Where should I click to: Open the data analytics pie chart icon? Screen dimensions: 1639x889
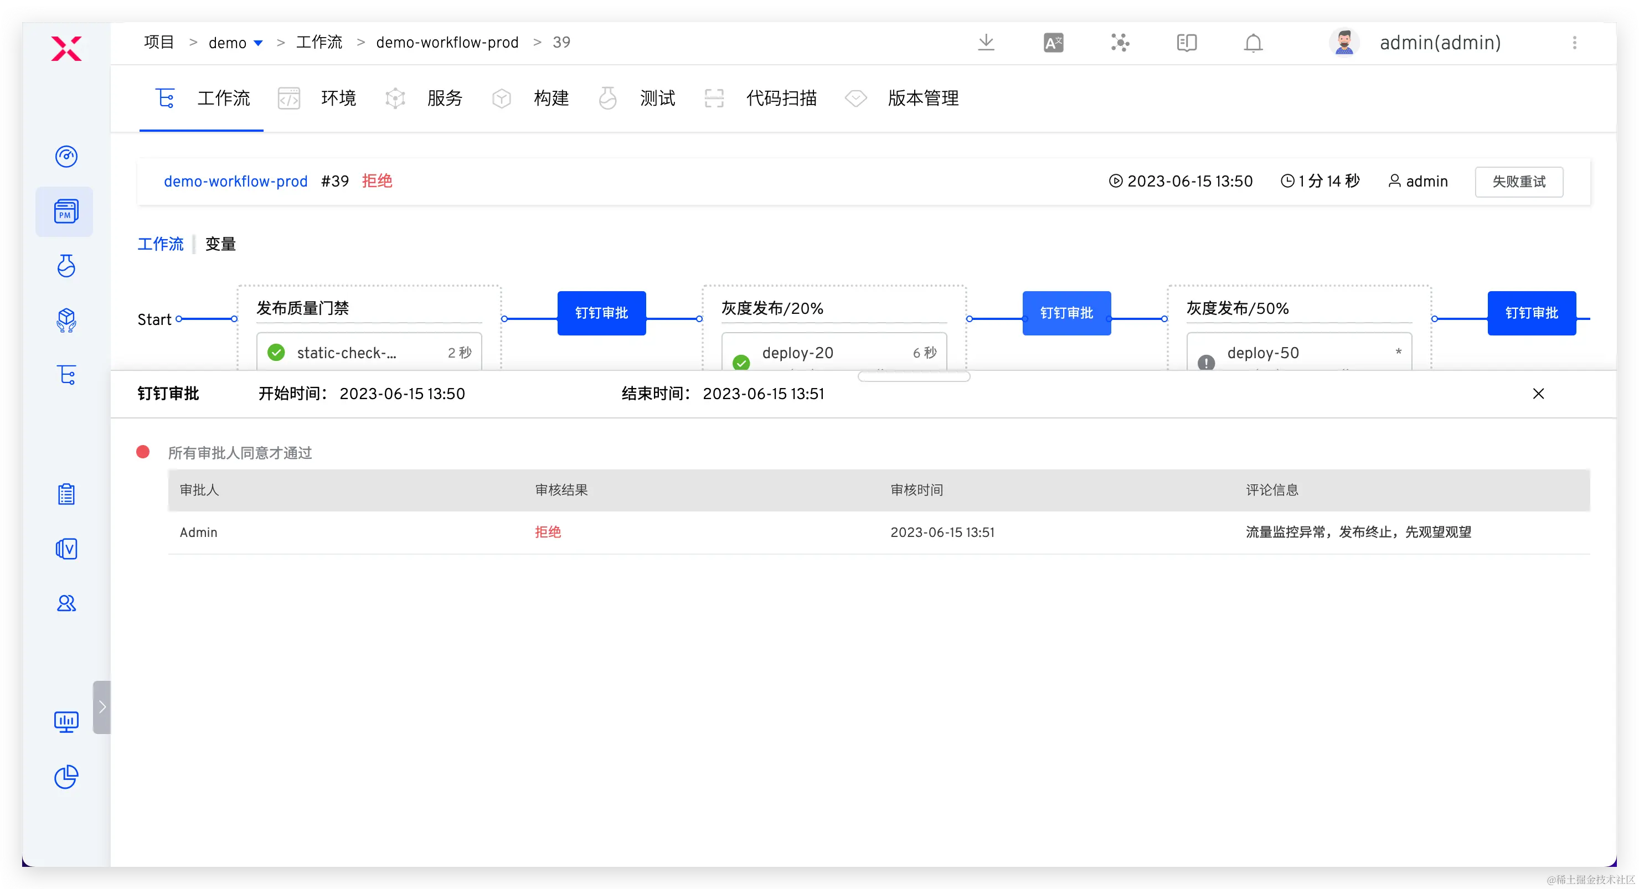point(66,777)
